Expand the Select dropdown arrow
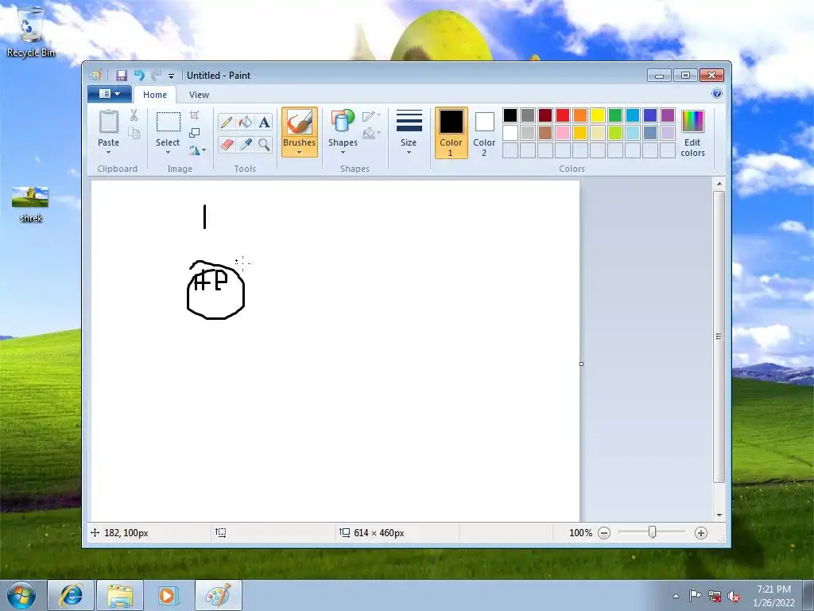 tap(168, 153)
